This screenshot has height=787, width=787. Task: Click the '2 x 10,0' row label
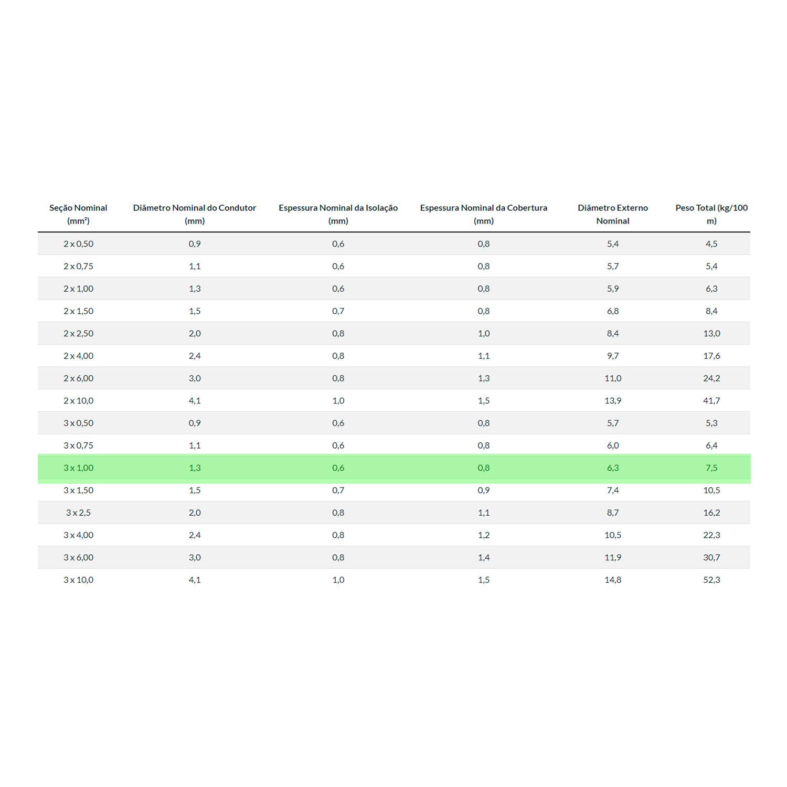tap(78, 401)
